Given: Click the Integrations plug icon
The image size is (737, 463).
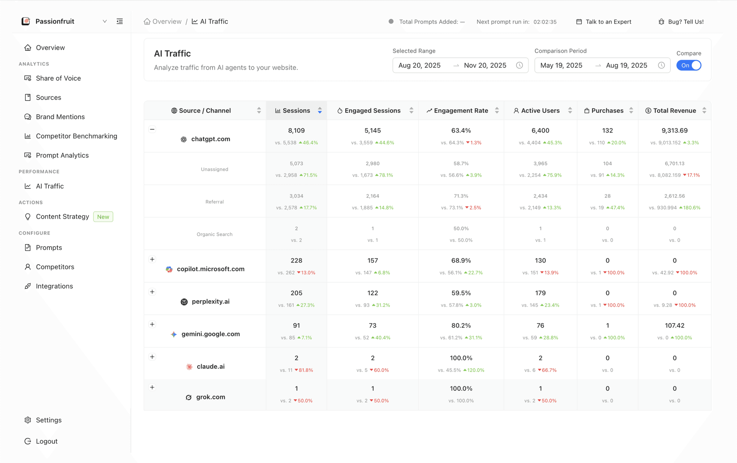Looking at the screenshot, I should [28, 286].
